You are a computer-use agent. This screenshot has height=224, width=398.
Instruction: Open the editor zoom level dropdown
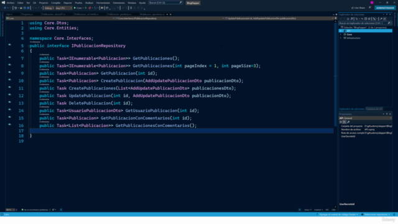(10, 210)
